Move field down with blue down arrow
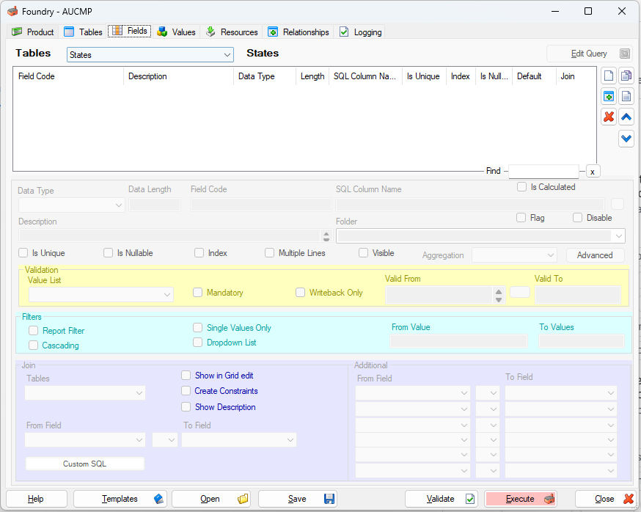The width and height of the screenshot is (641, 512). tap(626, 139)
